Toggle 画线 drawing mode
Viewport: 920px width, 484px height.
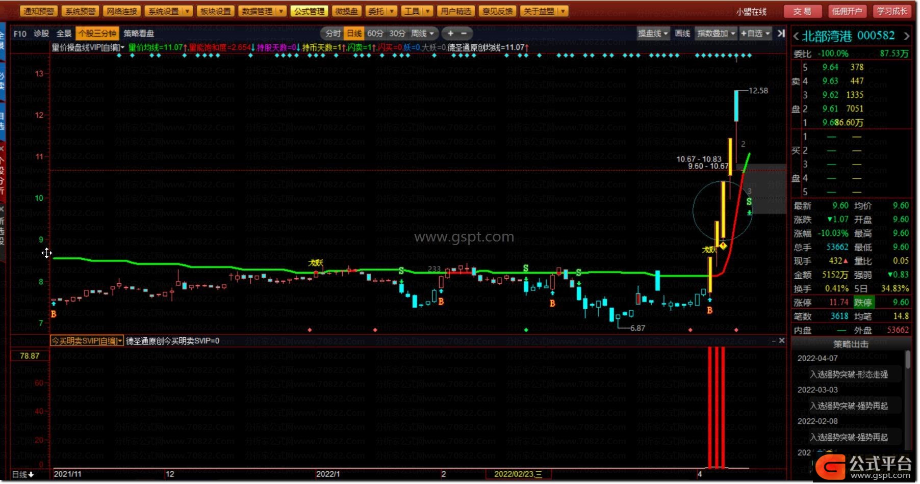(x=682, y=34)
